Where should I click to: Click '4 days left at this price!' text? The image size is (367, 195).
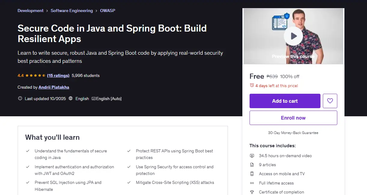point(277,86)
